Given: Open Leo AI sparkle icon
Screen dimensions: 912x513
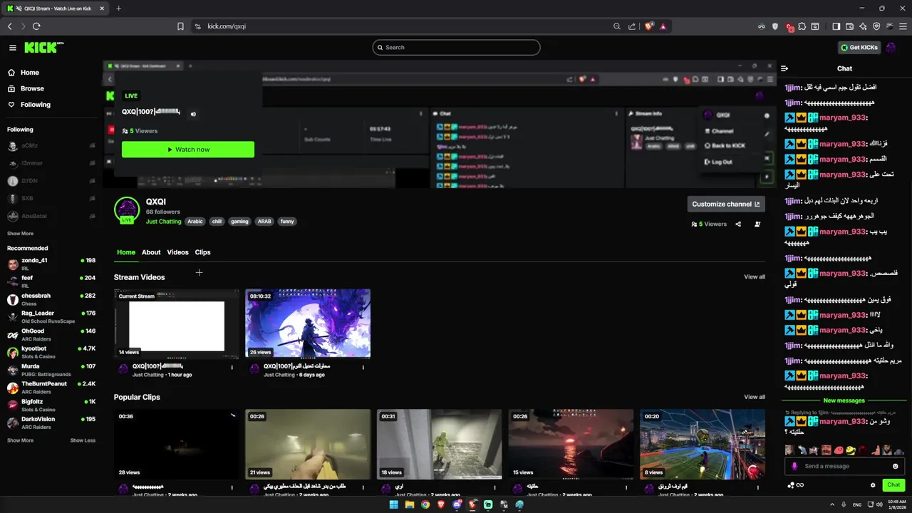Looking at the screenshot, I should [863, 26].
